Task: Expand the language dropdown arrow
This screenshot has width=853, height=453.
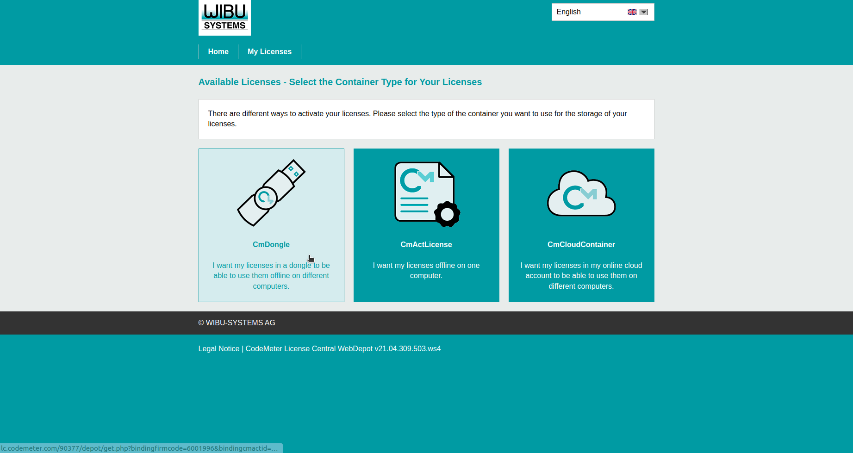Action: click(644, 12)
